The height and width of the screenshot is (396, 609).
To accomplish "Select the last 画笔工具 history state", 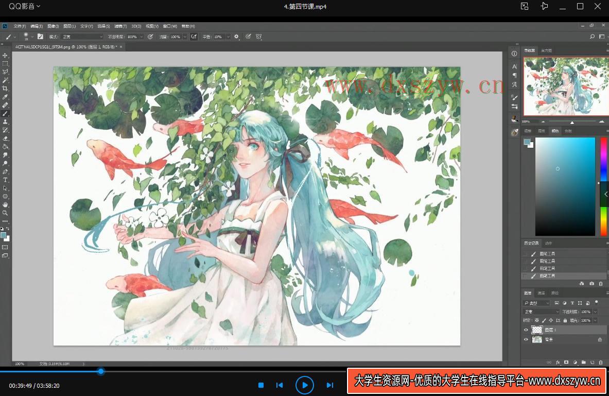I will pyautogui.click(x=564, y=276).
